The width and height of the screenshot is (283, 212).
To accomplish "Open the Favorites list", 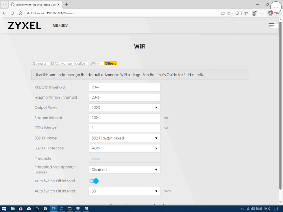I will (246, 13).
